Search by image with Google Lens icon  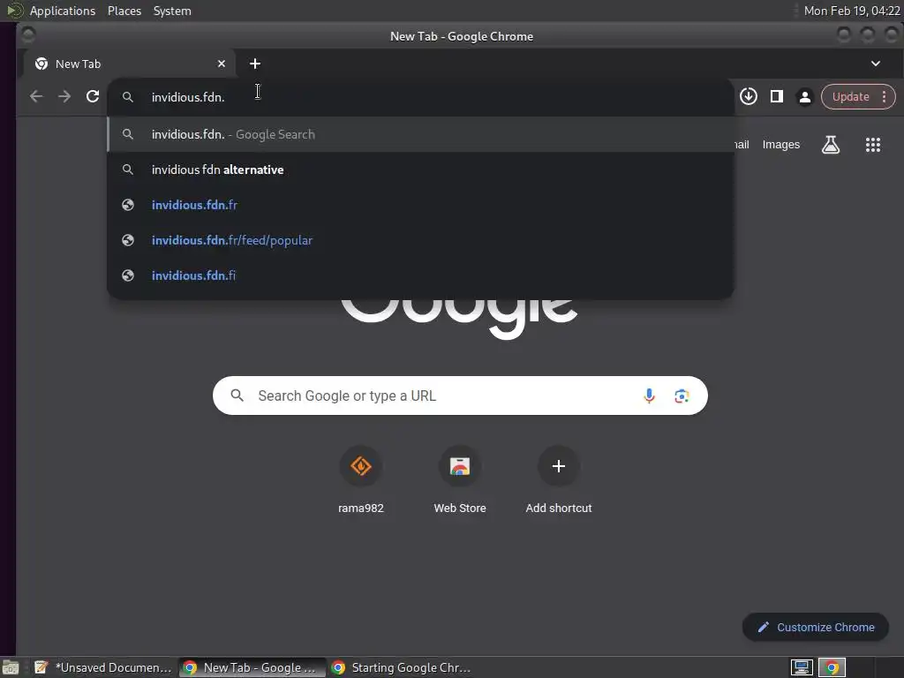[x=682, y=395]
